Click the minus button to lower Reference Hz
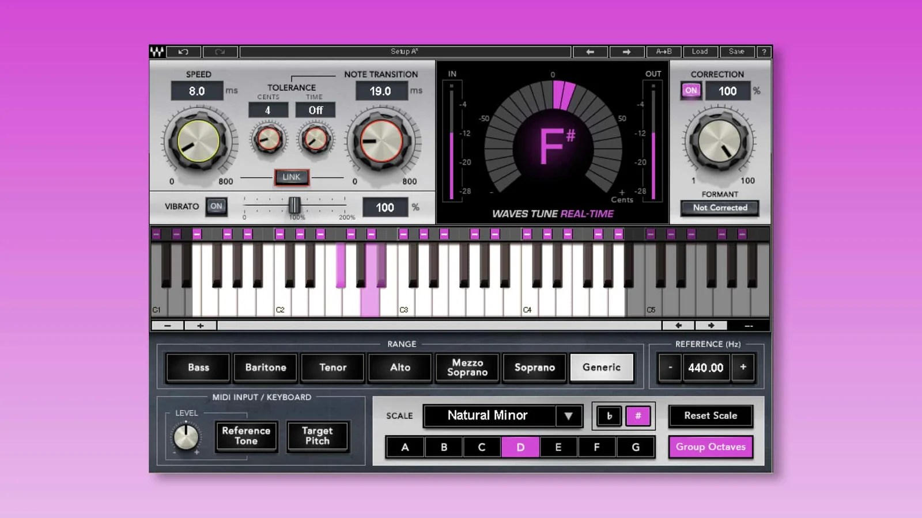 coord(670,367)
